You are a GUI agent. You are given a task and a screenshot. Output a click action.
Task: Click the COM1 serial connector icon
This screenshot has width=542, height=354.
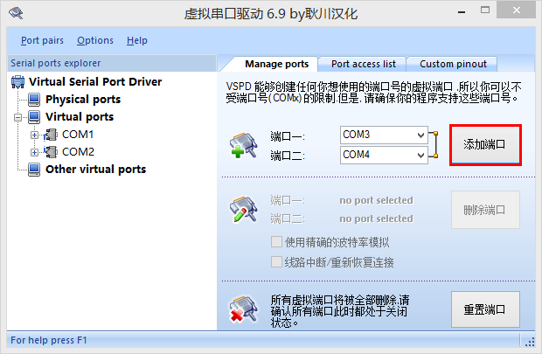52,135
